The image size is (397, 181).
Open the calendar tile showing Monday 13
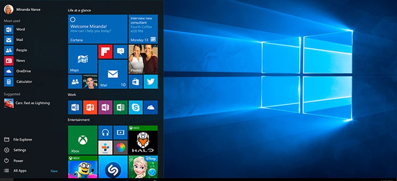click(143, 29)
